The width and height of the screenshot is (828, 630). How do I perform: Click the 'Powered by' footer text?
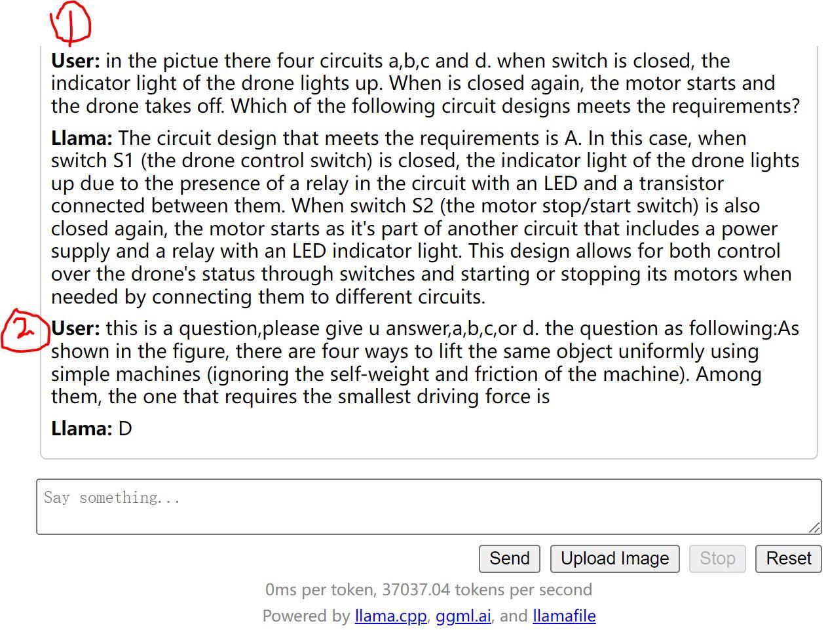(306, 616)
